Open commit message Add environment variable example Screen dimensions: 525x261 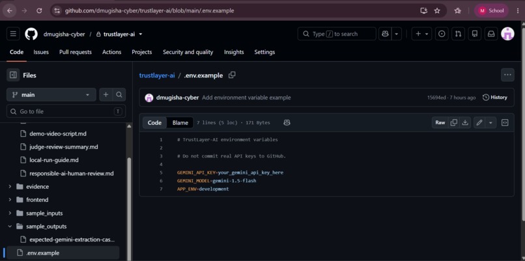pos(246,98)
